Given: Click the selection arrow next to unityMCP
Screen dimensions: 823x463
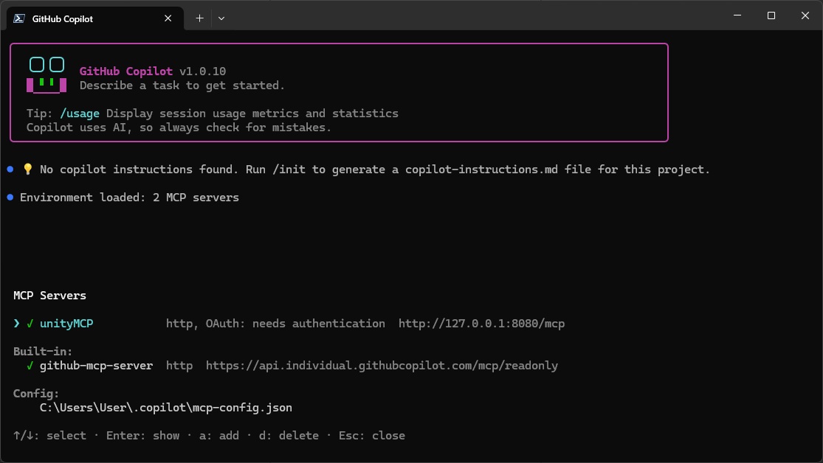Looking at the screenshot, I should pos(17,324).
